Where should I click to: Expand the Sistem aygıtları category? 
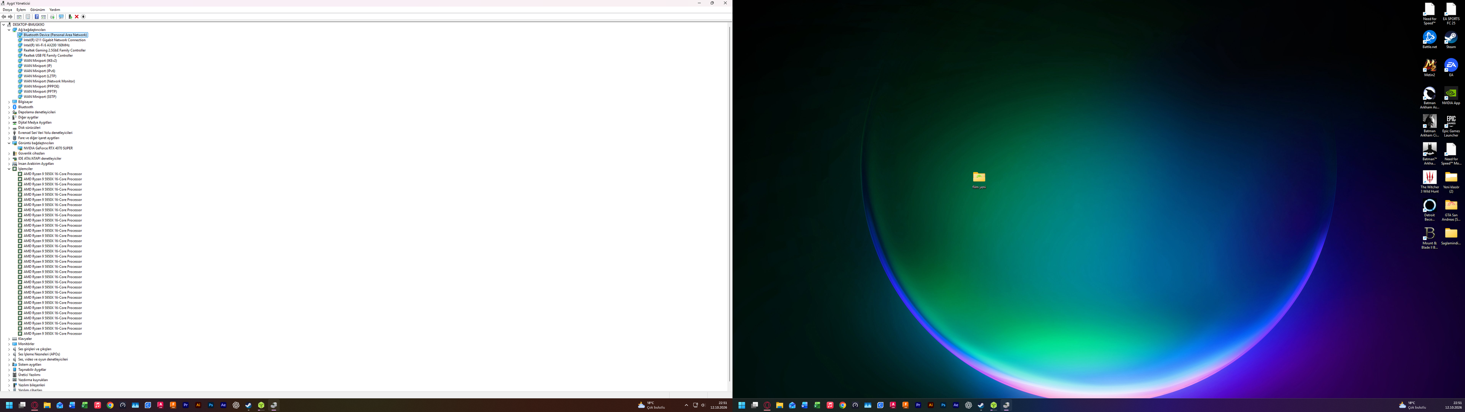(x=8, y=365)
